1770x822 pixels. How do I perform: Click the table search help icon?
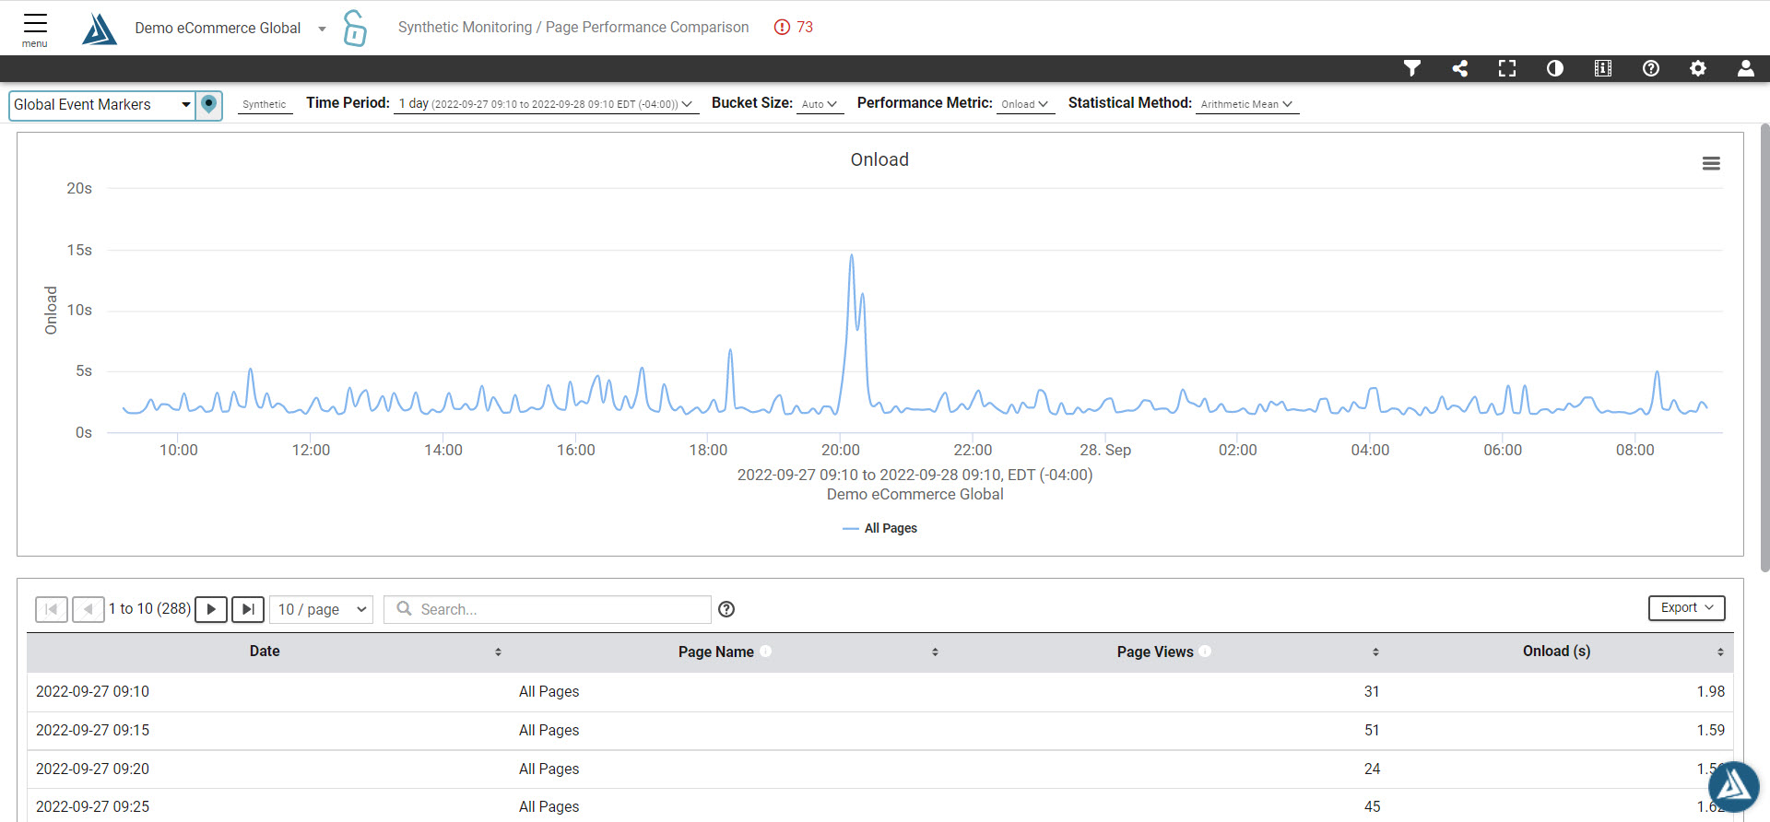726,609
